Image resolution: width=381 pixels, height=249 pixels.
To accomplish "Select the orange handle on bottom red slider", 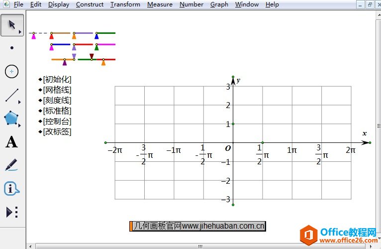I will coord(103,63).
